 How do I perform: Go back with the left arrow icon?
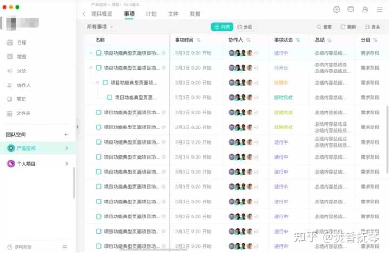[84, 14]
